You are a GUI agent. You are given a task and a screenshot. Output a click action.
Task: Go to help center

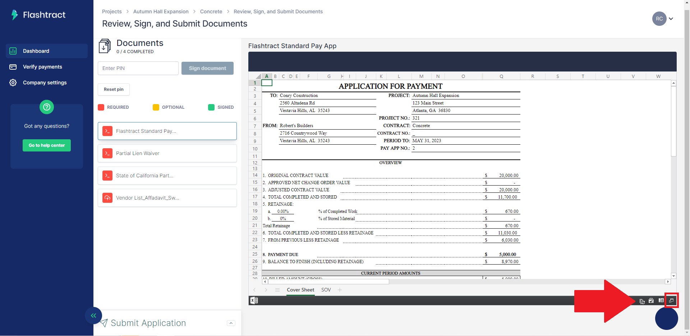pos(47,145)
